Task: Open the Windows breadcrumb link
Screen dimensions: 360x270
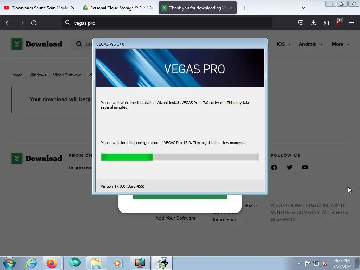Action: pos(38,75)
